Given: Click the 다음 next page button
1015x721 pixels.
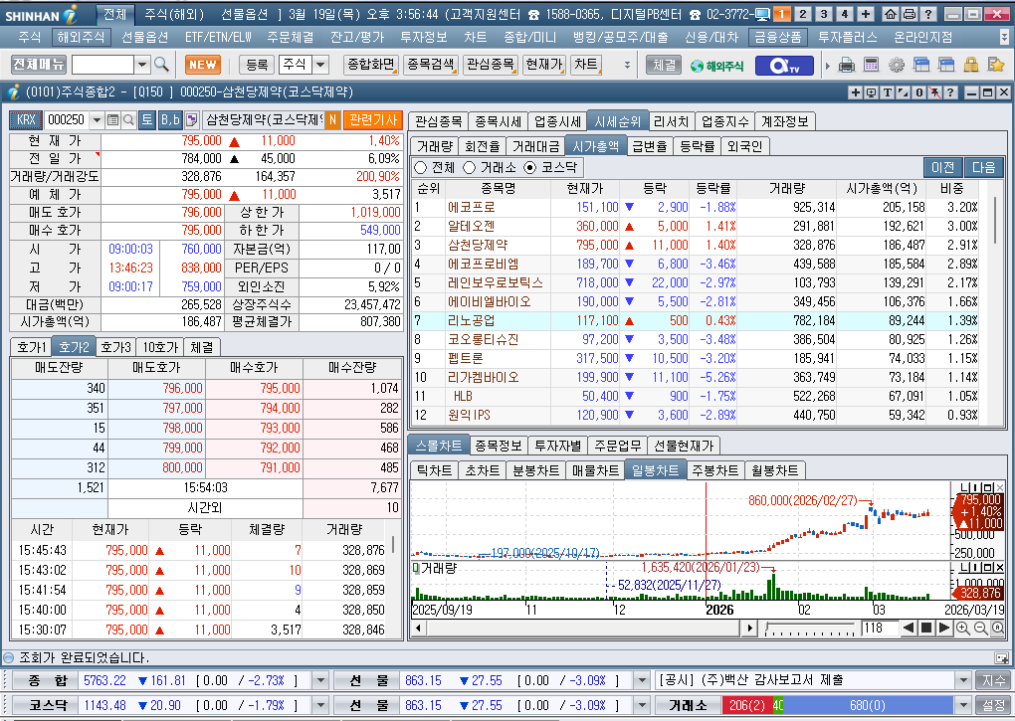Looking at the screenshot, I should click(x=984, y=167).
